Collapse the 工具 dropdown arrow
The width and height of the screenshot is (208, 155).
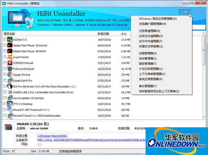click(x=190, y=12)
